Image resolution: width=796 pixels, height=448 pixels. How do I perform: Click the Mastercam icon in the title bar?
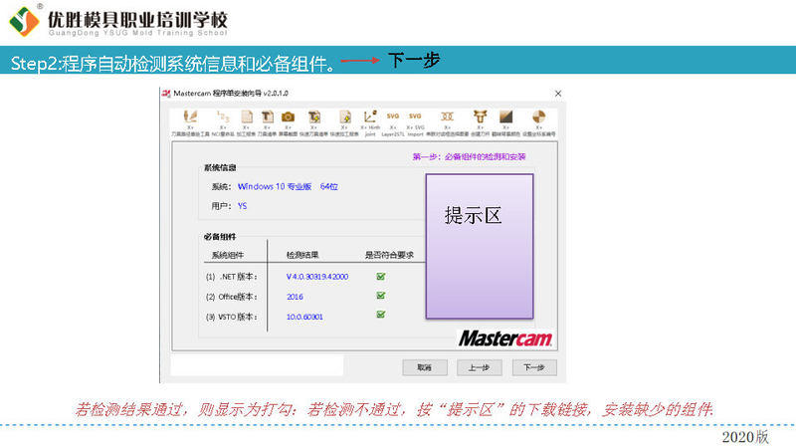click(166, 94)
